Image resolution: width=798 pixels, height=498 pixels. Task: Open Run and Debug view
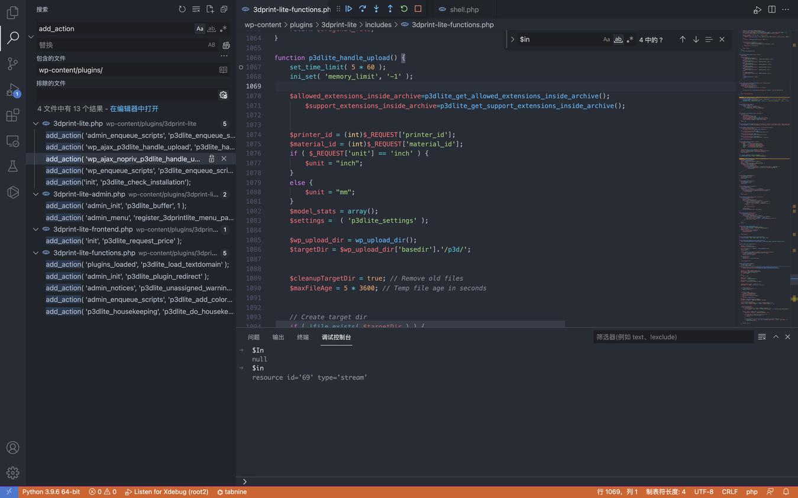click(12, 90)
